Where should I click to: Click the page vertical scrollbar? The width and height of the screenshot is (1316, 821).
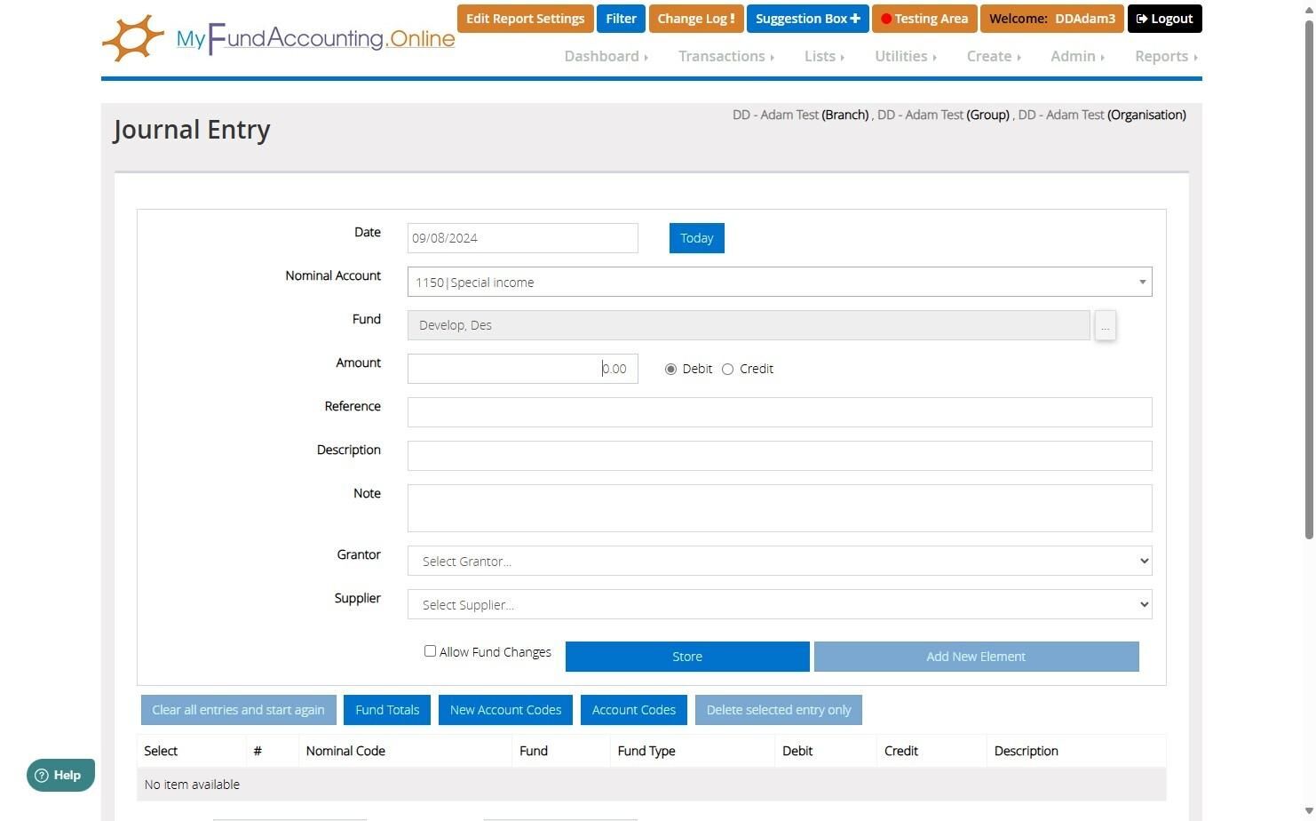pyautogui.click(x=1309, y=277)
